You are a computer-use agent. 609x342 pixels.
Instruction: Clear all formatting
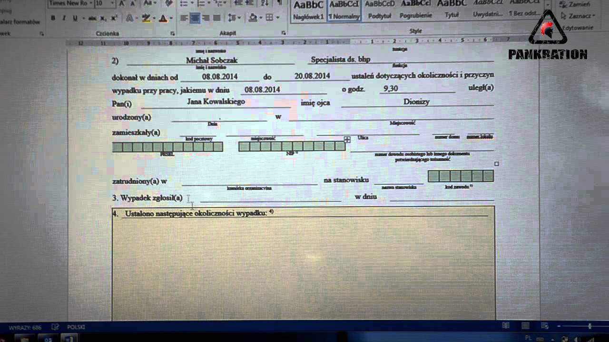168,4
